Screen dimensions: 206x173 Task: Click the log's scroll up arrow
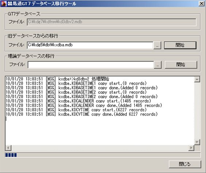coord(197,79)
